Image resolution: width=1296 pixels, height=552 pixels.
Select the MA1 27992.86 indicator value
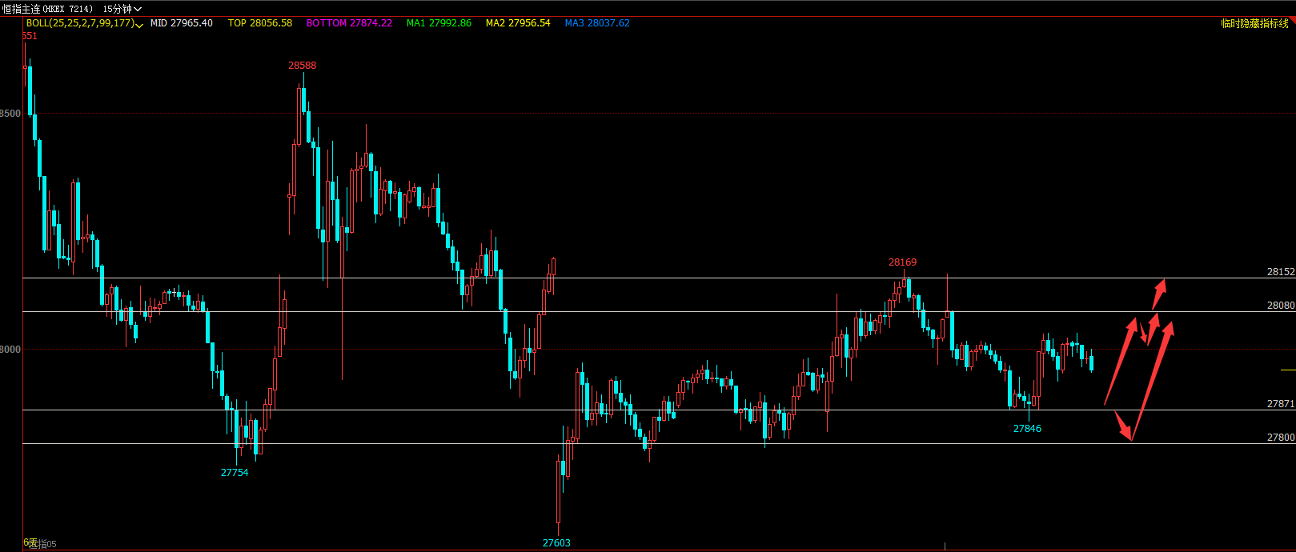(x=439, y=23)
